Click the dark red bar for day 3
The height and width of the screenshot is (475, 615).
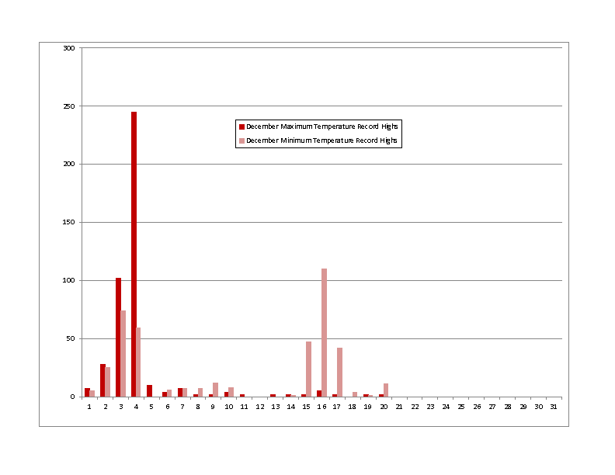(x=119, y=338)
